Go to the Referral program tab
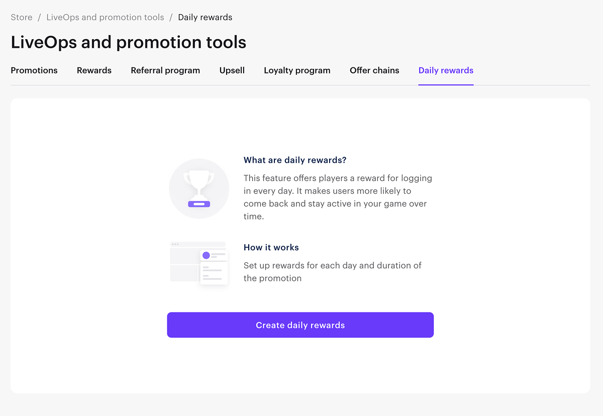 165,70
